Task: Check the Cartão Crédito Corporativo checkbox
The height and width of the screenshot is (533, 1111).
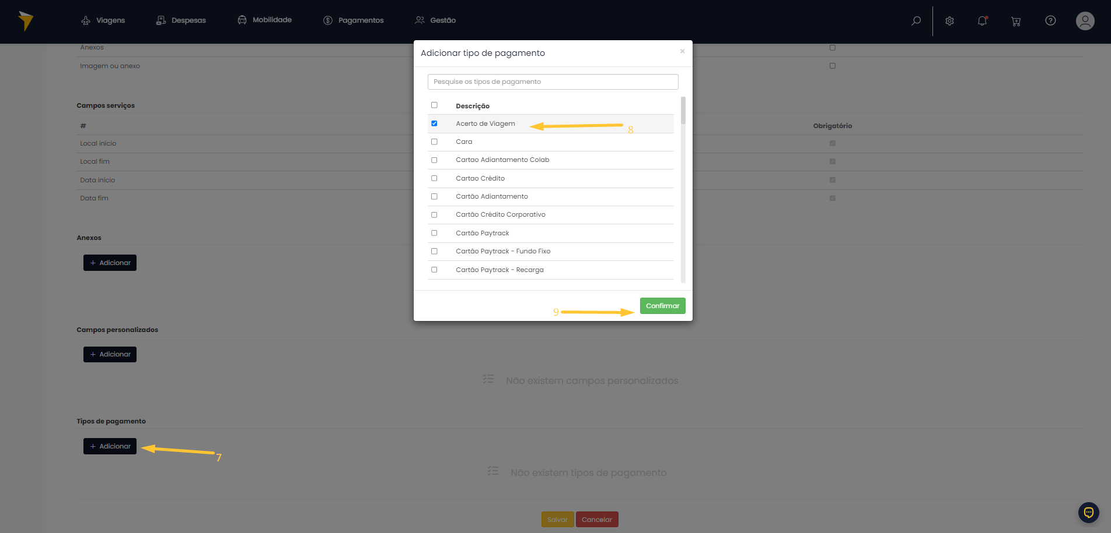Action: [434, 215]
